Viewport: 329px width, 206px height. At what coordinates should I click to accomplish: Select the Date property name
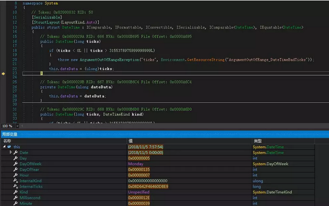click(24, 152)
